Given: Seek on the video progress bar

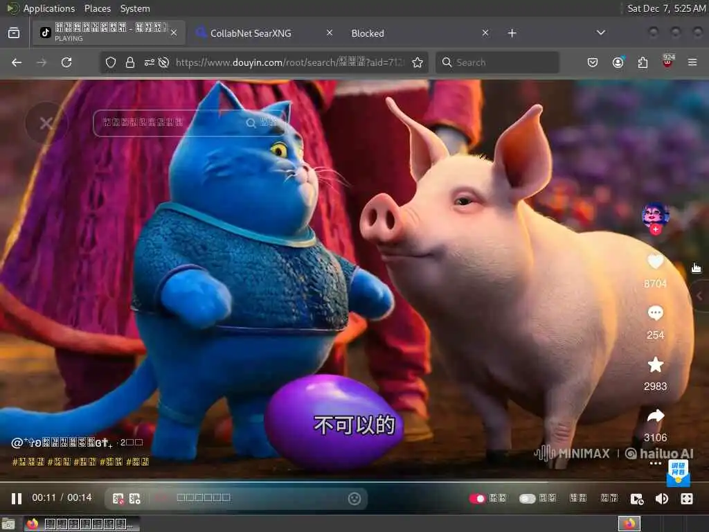Looking at the screenshot, I should coord(354,482).
